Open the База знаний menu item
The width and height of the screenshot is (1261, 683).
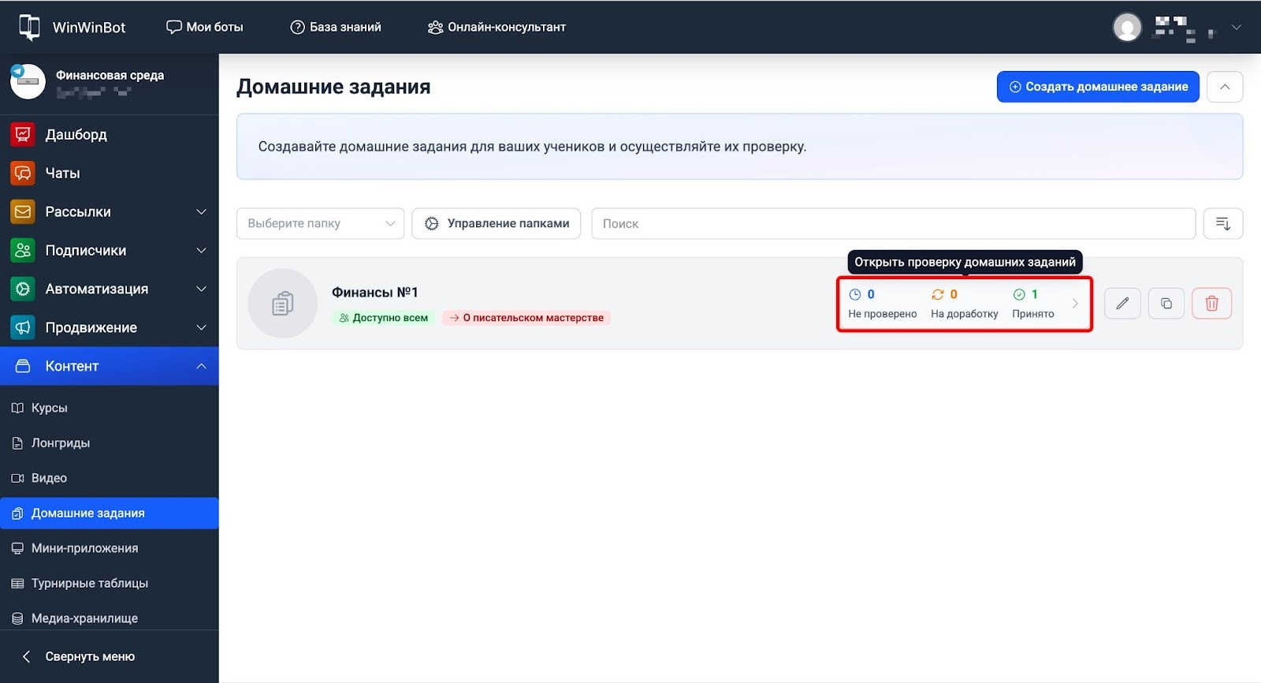(336, 28)
